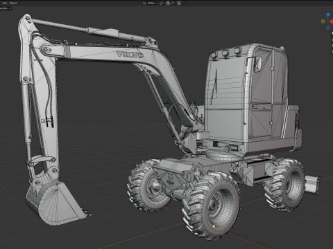Toggle proportional editing in header
This screenshot has height=249, width=333.
pyautogui.click(x=179, y=3)
